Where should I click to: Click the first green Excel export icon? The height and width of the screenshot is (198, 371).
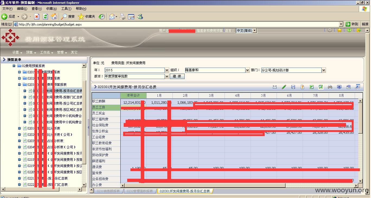pos(312,87)
